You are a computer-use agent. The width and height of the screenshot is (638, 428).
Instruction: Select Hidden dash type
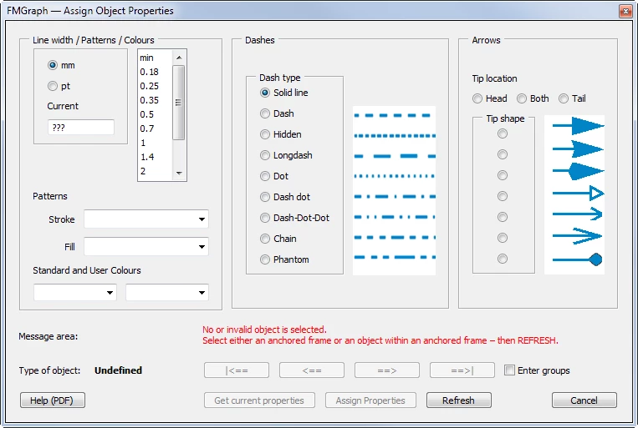click(265, 134)
